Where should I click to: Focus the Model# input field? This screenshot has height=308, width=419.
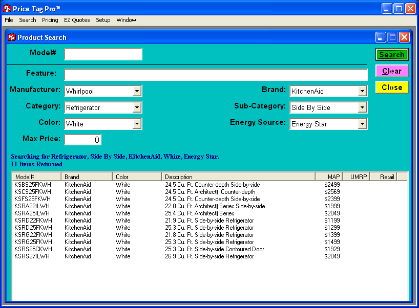pos(103,54)
